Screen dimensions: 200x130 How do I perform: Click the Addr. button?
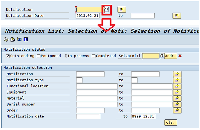171,56
